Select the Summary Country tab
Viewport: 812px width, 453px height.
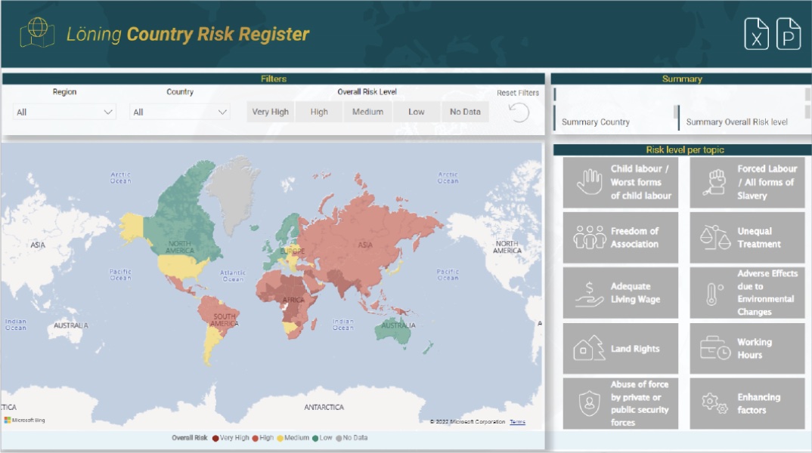(596, 122)
